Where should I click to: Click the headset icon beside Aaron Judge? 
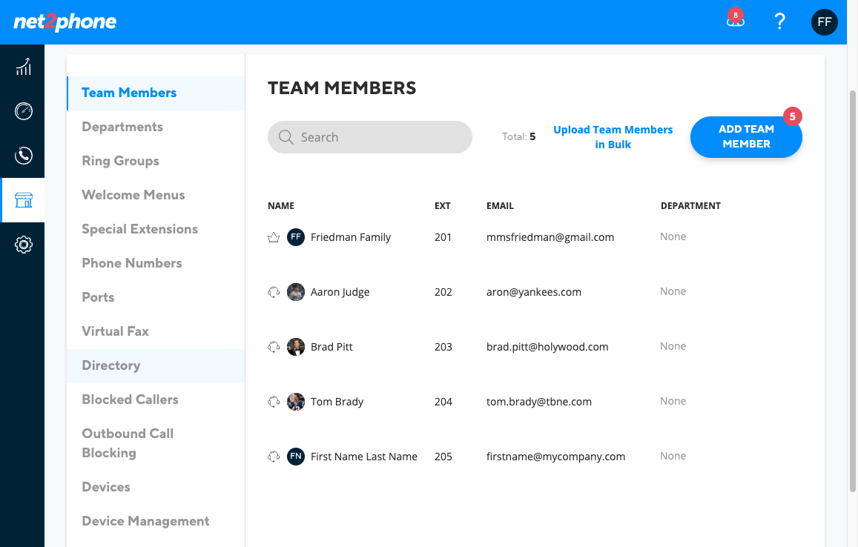274,292
